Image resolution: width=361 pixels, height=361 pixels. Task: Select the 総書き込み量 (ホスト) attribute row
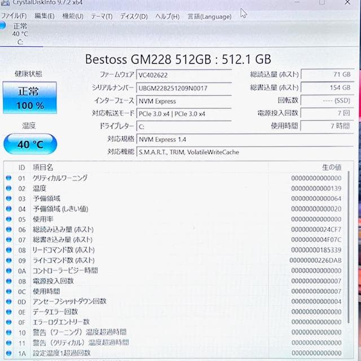pos(174,240)
